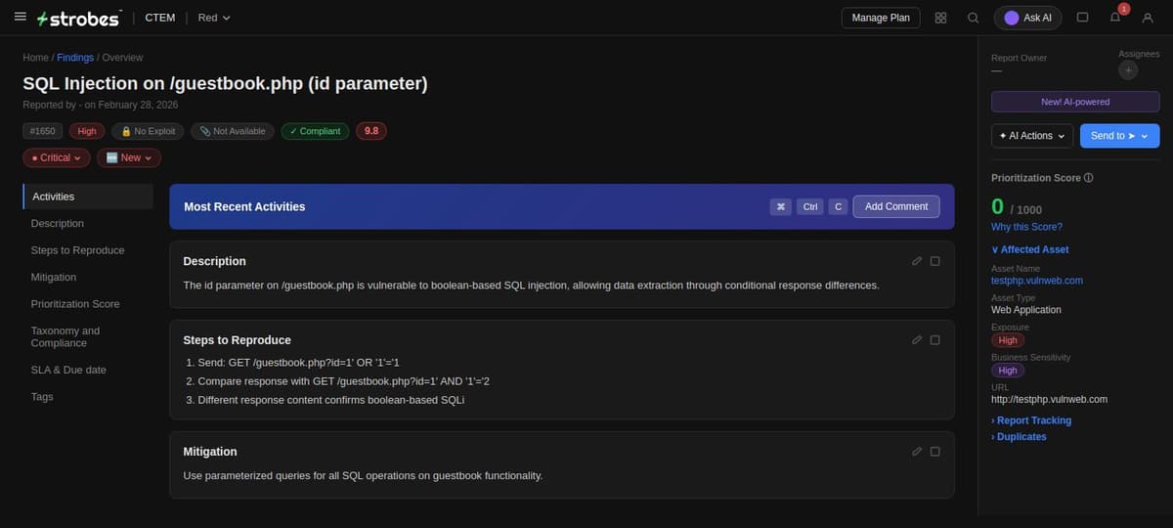This screenshot has width=1173, height=528.
Task: Click the Add Comment button
Action: [x=896, y=206]
